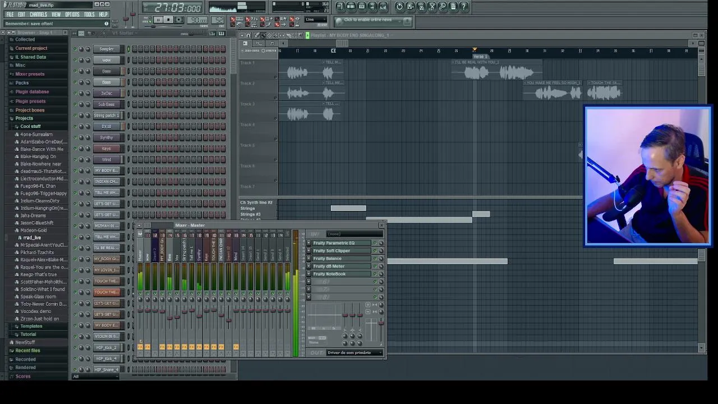Image resolution: width=718 pixels, height=404 pixels.
Task: Open the Piano Roll view button
Action: click(362, 6)
